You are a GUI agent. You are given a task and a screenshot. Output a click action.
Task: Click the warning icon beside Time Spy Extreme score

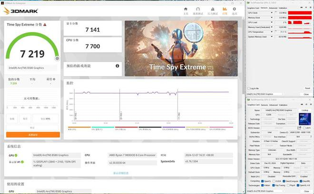pyautogui.click(x=57, y=58)
